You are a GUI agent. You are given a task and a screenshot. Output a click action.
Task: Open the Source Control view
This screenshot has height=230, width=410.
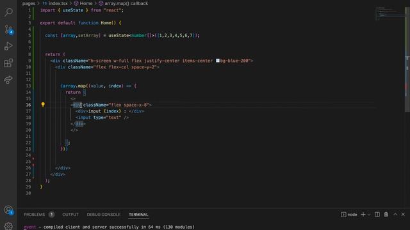[x=8, y=29]
